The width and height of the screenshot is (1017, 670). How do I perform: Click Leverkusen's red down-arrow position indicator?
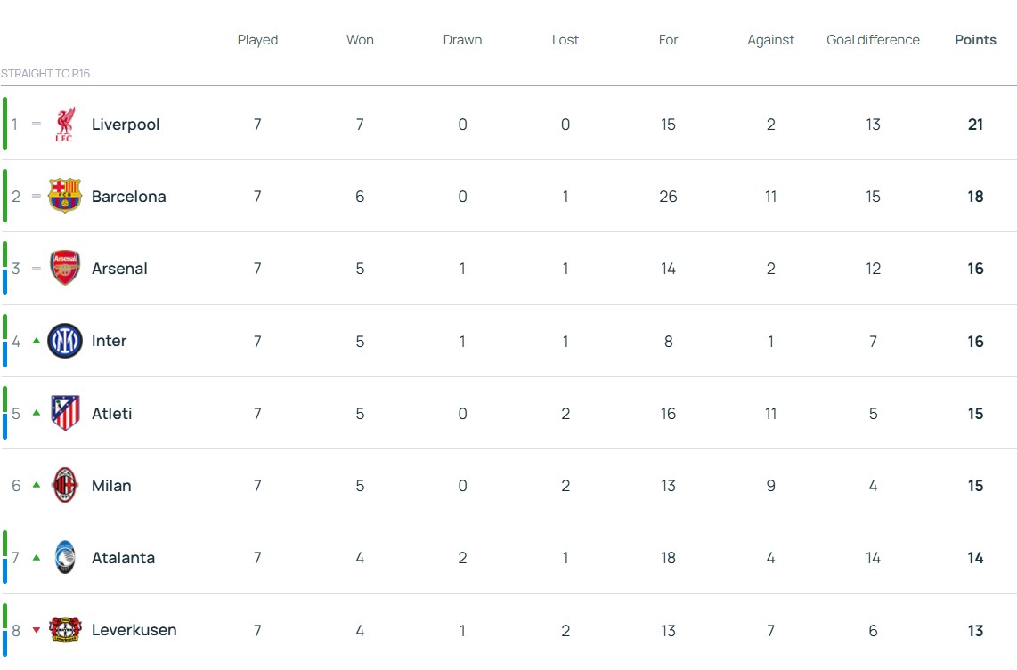pos(37,630)
